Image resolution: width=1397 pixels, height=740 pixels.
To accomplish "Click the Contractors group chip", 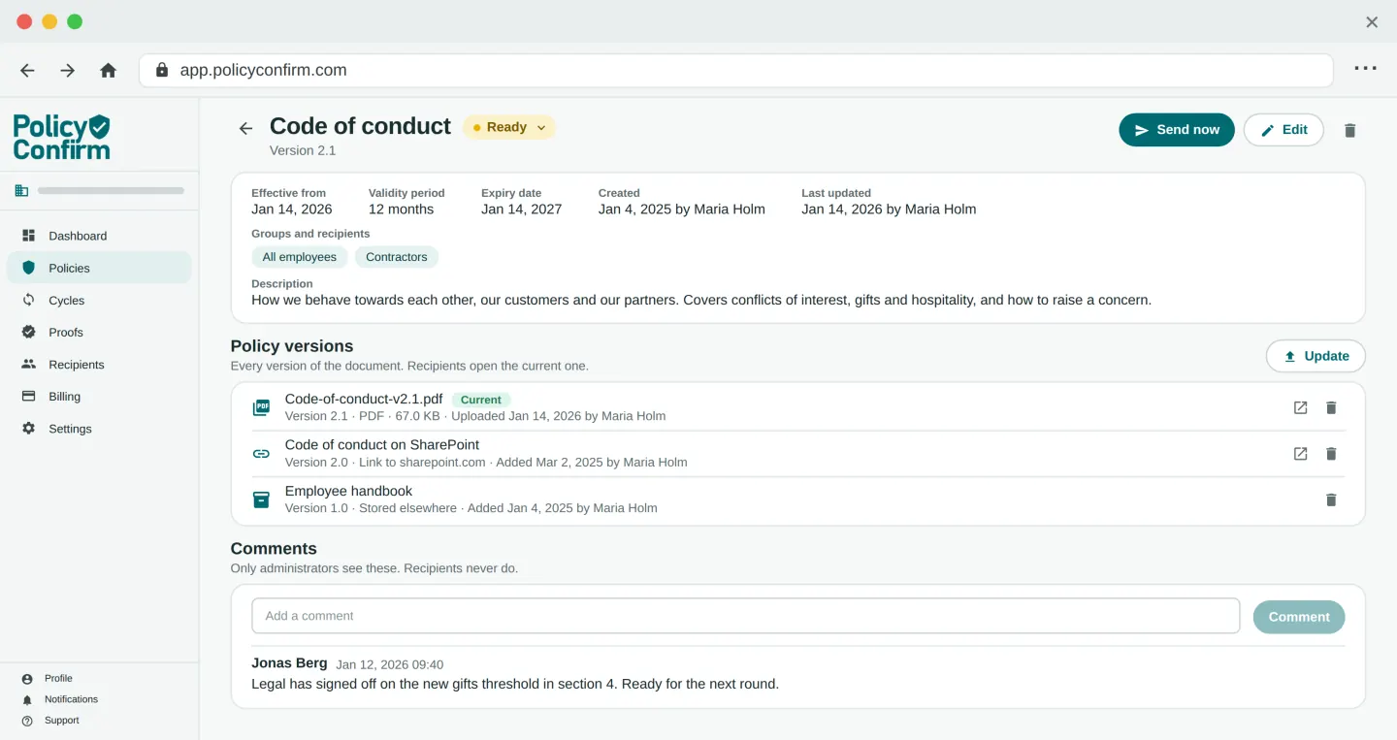I will [x=397, y=257].
